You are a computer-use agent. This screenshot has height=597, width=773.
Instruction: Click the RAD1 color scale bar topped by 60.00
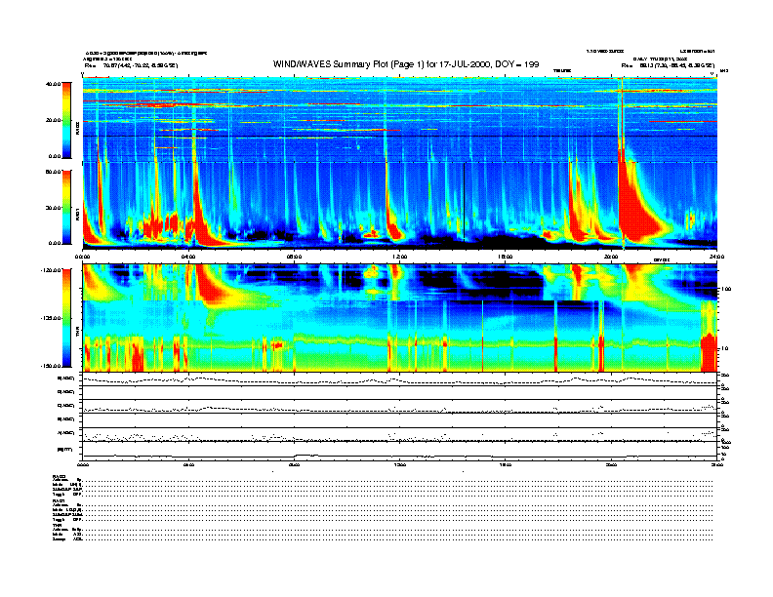click(66, 207)
